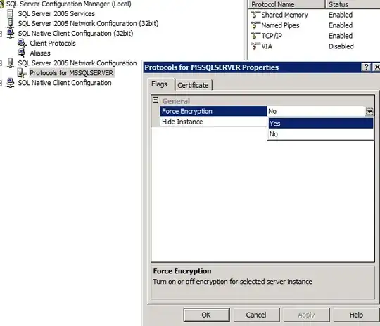This screenshot has width=380, height=326.
Task: Click Disabled status of VIA
Action: point(341,46)
